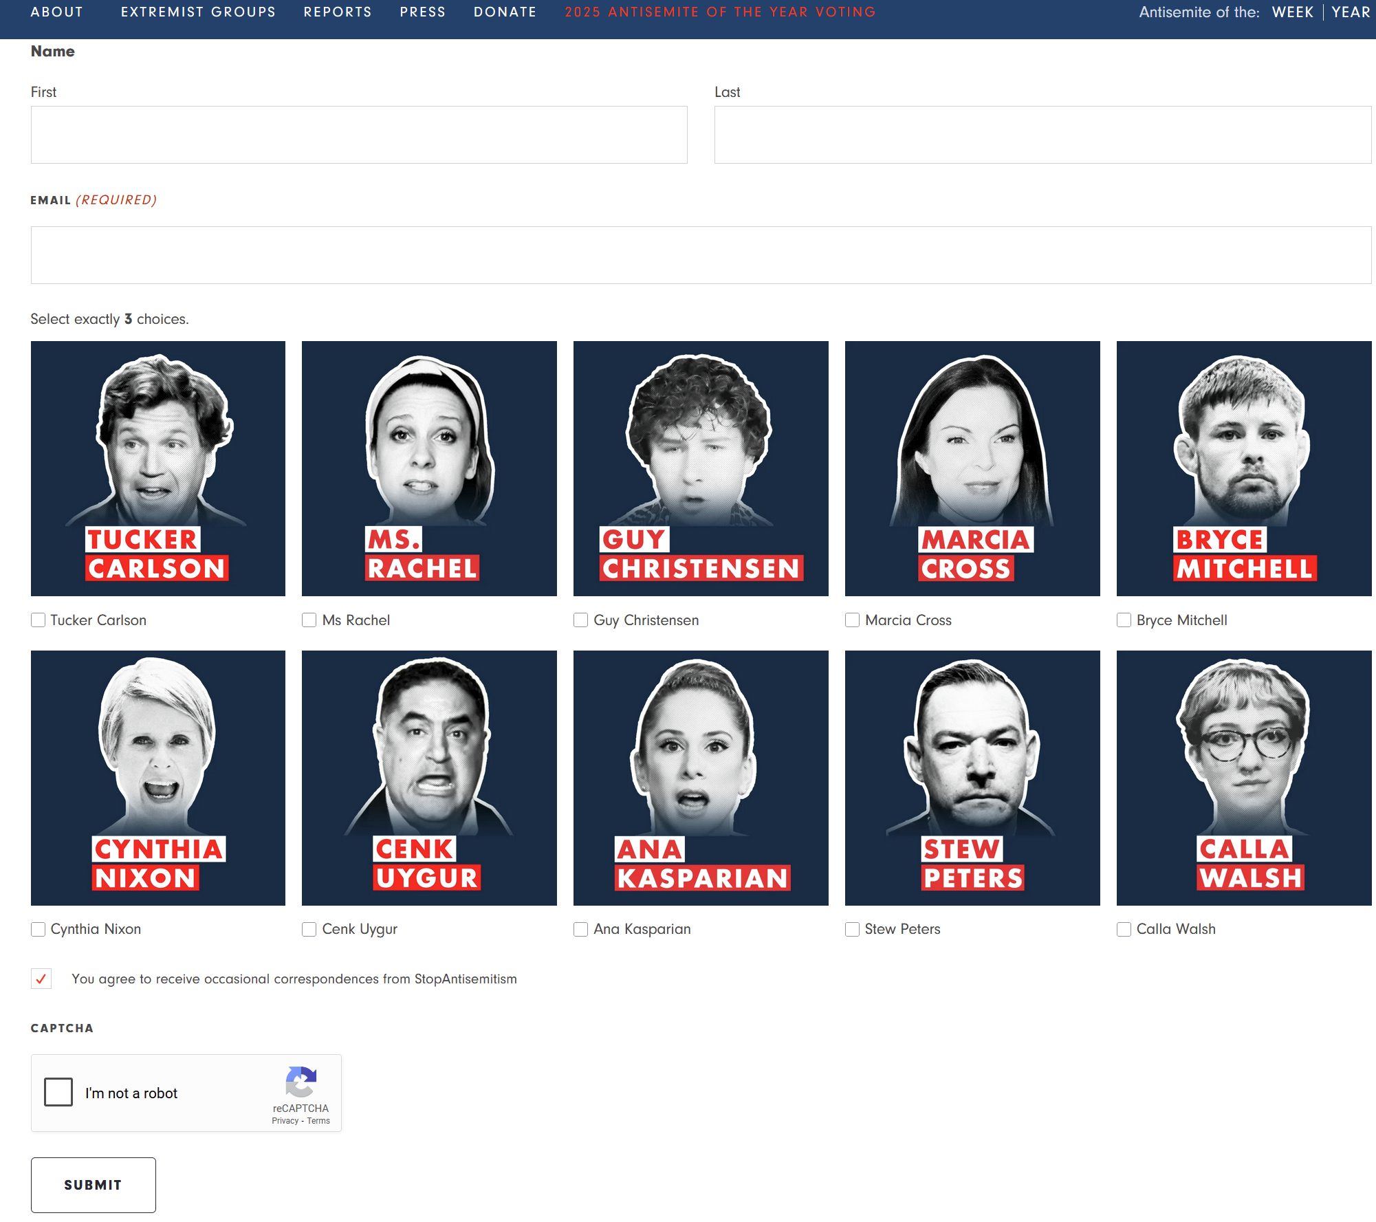The height and width of the screenshot is (1222, 1376).
Task: Check the I'm not a robot box
Action: tap(58, 1092)
